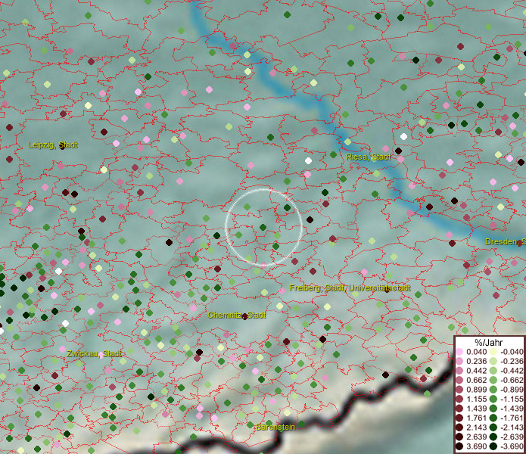The height and width of the screenshot is (454, 526).
Task: Select the Chemnitz, Stadt map label
Action: 237,316
